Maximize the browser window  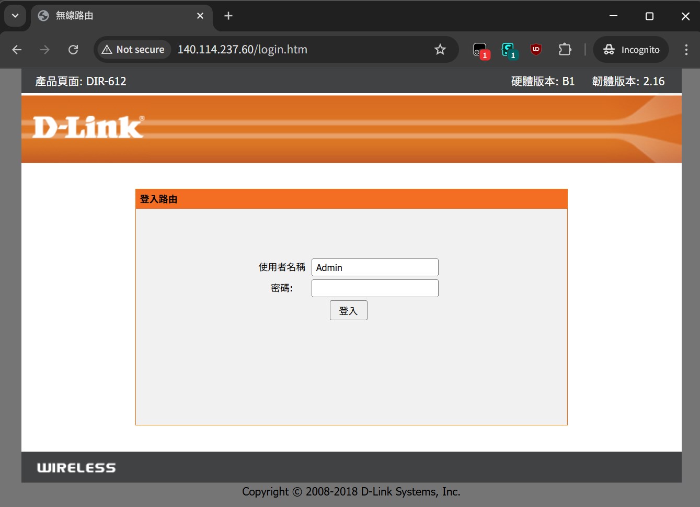pos(649,16)
